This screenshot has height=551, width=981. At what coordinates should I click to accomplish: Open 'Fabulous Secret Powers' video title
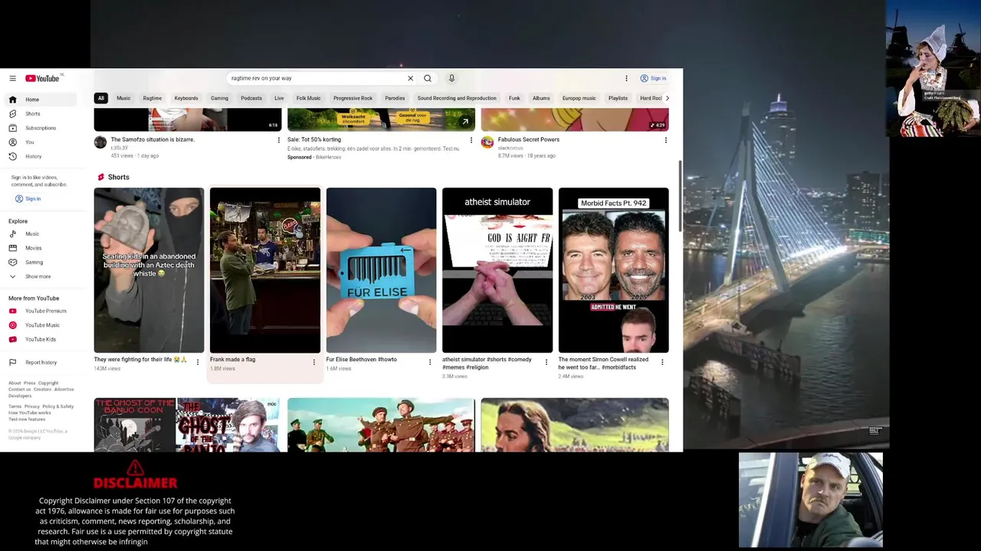tap(529, 139)
